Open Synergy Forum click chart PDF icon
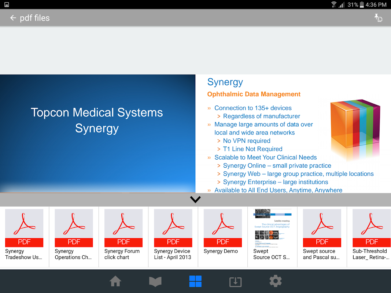The height and width of the screenshot is (293, 391). click(x=123, y=228)
